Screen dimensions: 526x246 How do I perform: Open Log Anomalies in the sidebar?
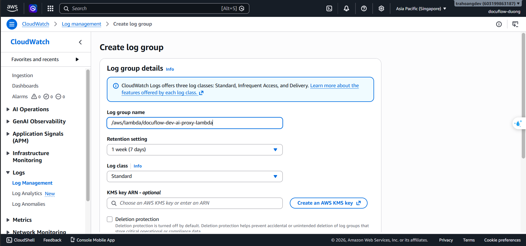click(x=29, y=204)
